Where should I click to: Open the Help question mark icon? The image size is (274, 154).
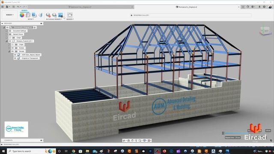point(264,7)
